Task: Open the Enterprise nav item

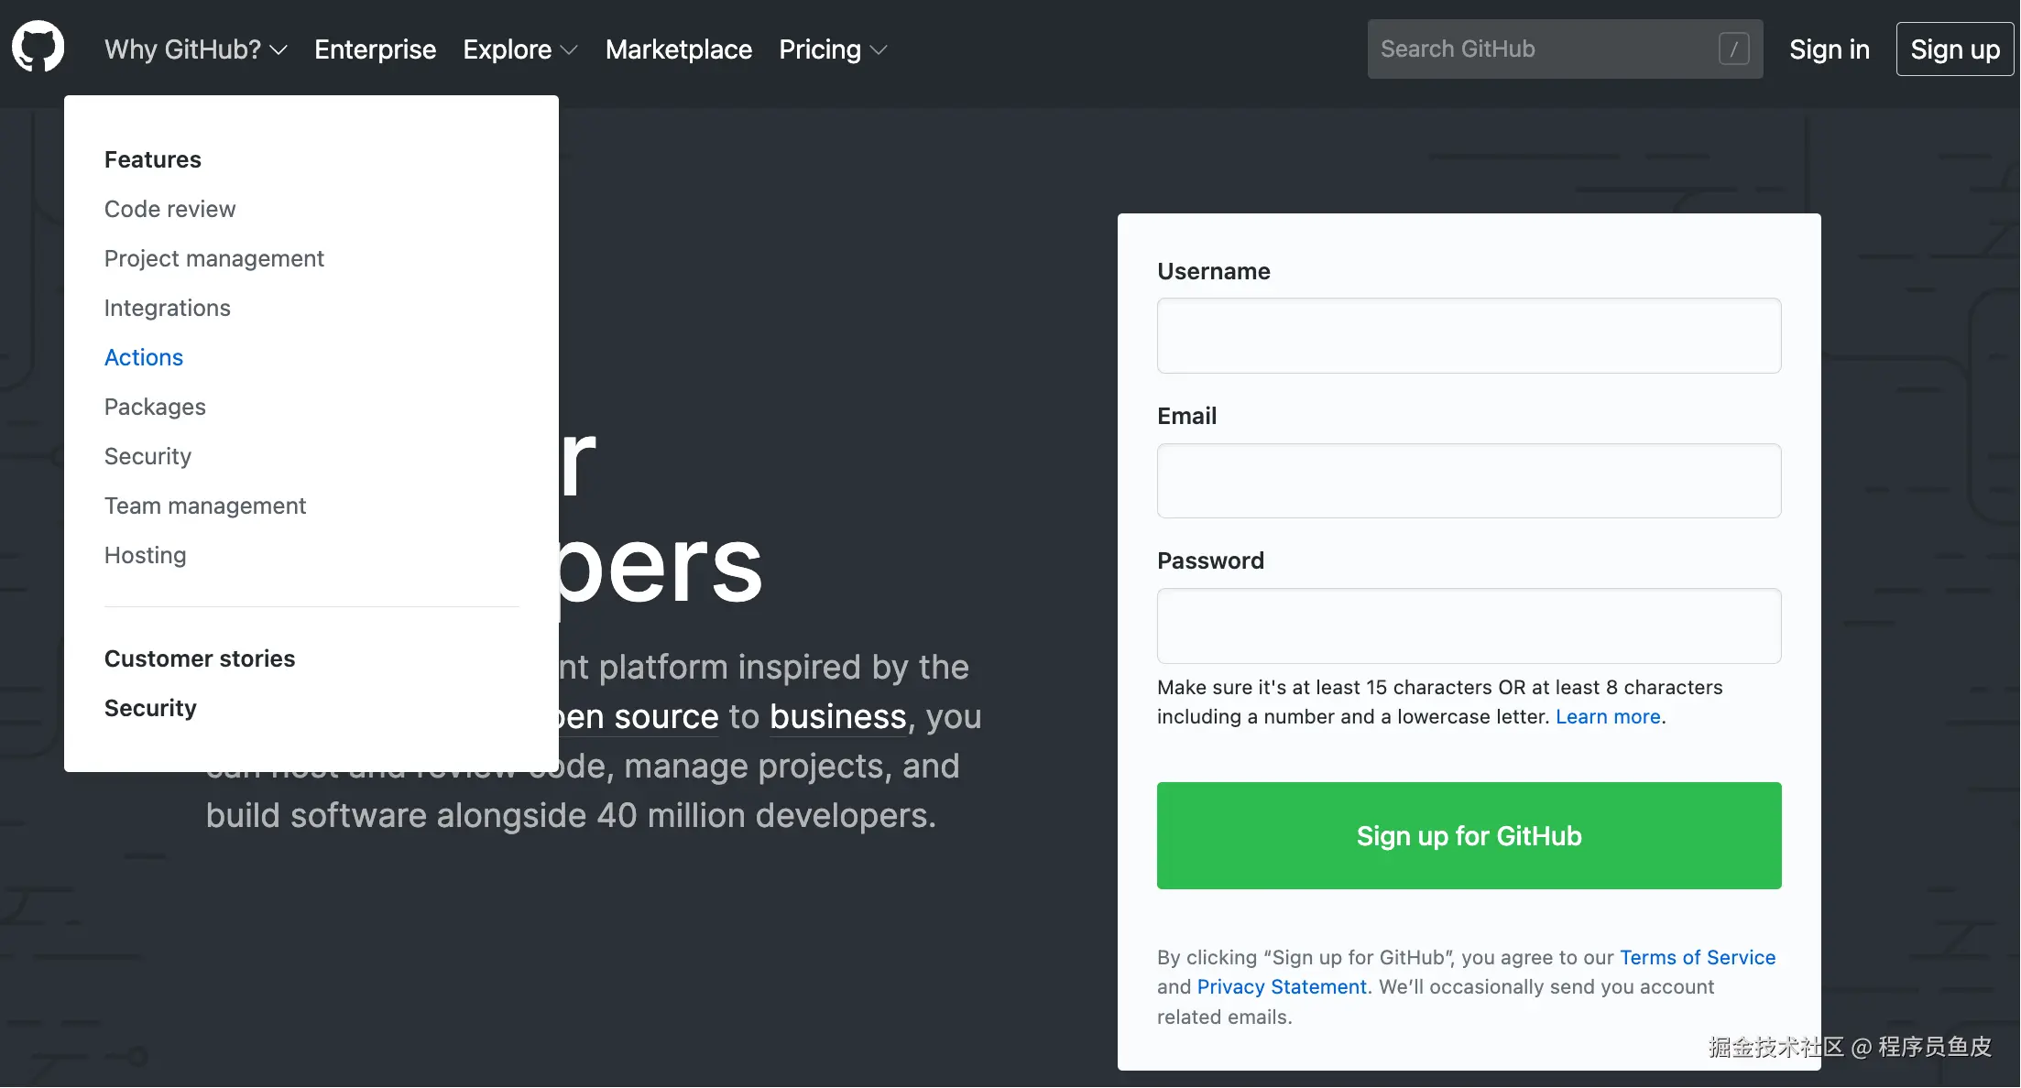Action: coord(375,49)
